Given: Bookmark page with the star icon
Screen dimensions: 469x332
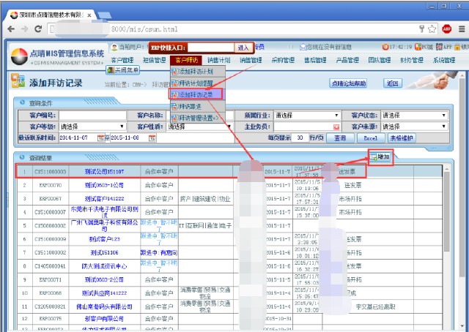Looking at the screenshot, I should (x=434, y=28).
